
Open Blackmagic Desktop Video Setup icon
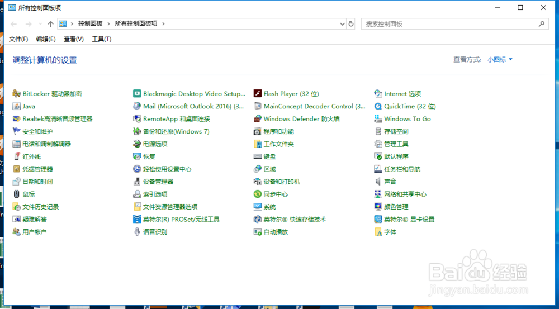tap(137, 94)
